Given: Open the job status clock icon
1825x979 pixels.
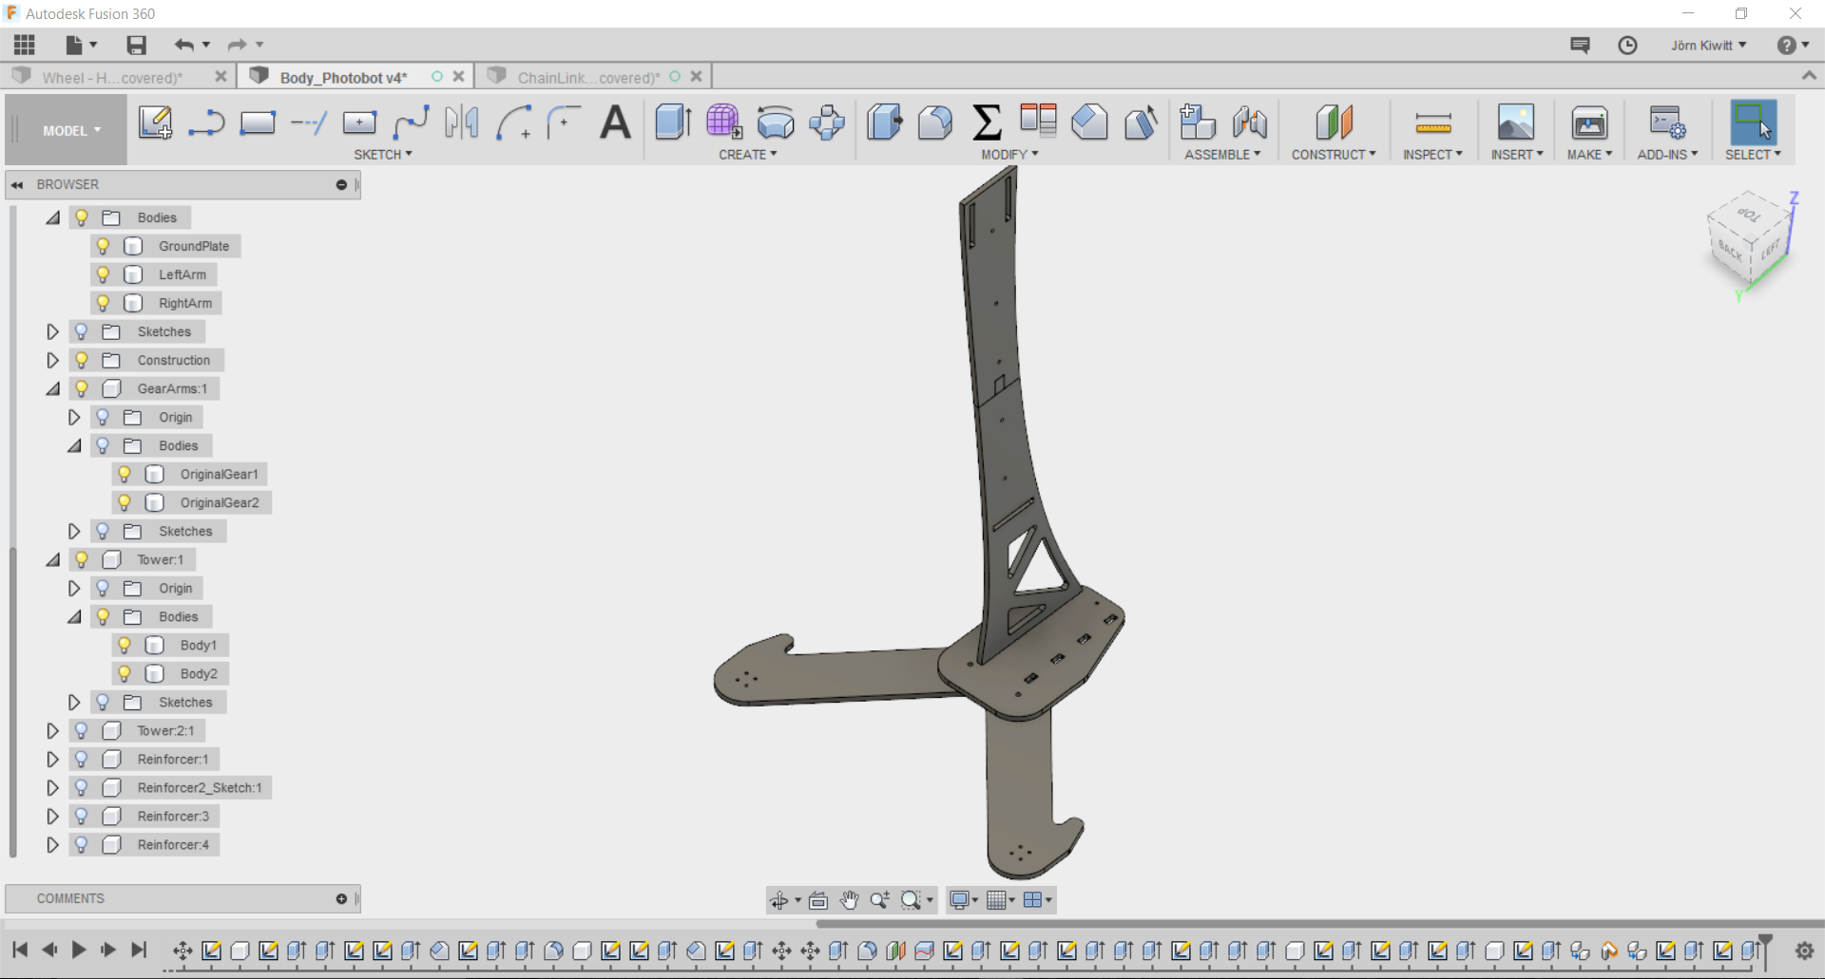Looking at the screenshot, I should click(x=1627, y=46).
